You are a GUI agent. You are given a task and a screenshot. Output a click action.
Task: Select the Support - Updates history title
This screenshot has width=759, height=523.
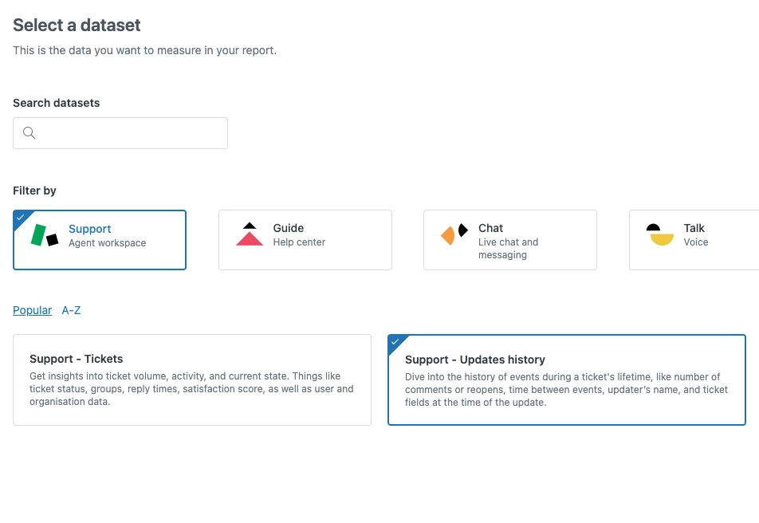[x=475, y=360]
